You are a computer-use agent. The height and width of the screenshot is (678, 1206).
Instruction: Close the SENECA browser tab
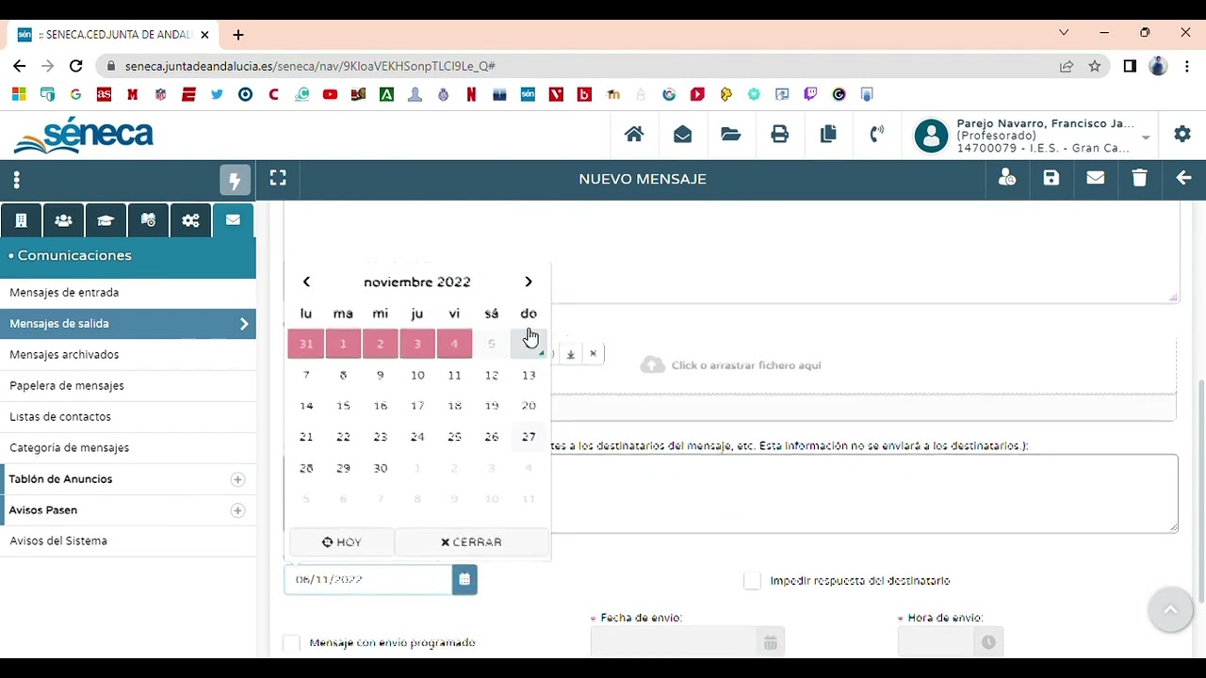coord(204,35)
